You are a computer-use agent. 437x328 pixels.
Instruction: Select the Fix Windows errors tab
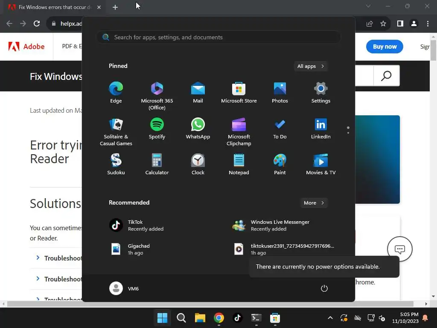click(x=55, y=7)
